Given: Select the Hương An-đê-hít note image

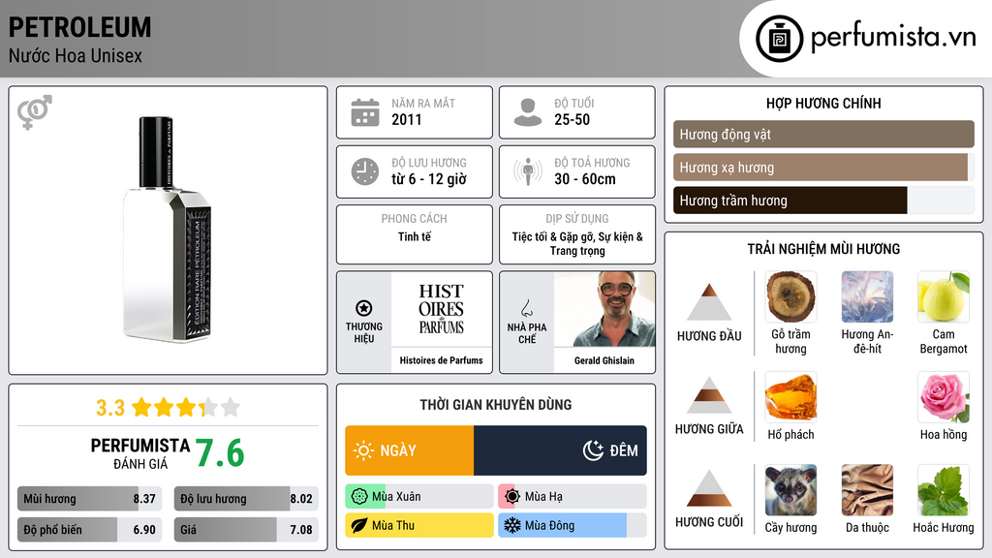Looking at the screenshot, I should click(867, 297).
